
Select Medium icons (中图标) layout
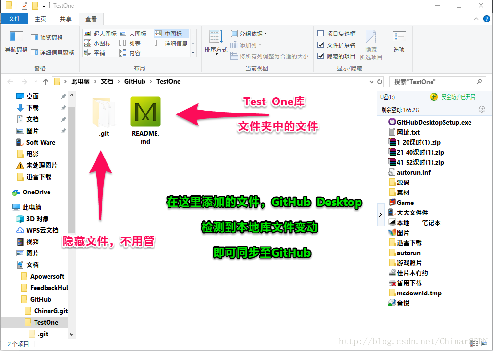click(x=171, y=34)
